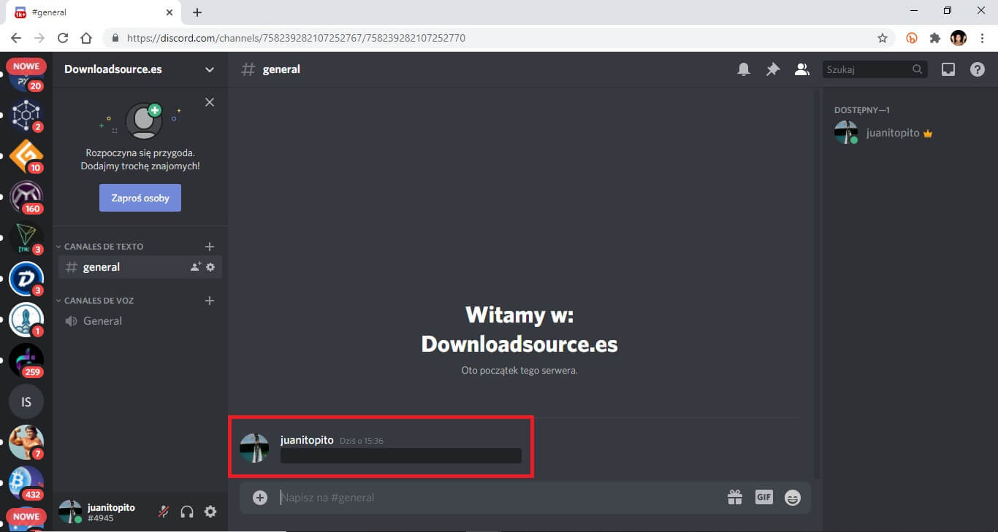Viewport: 998px width, 532px height.
Task: Click the Szukaj search field
Action: (x=875, y=69)
